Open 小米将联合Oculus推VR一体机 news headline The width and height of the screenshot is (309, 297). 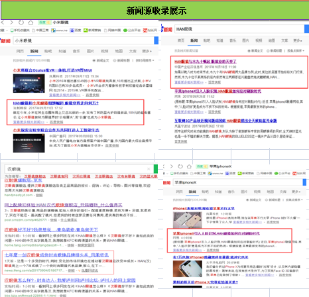tap(52, 70)
